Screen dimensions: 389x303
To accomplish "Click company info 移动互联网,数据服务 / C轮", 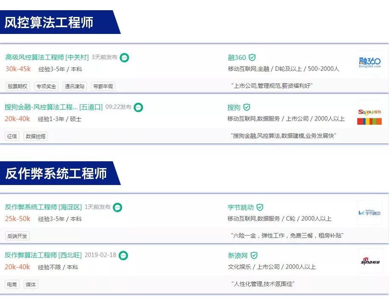I will point(280,219).
